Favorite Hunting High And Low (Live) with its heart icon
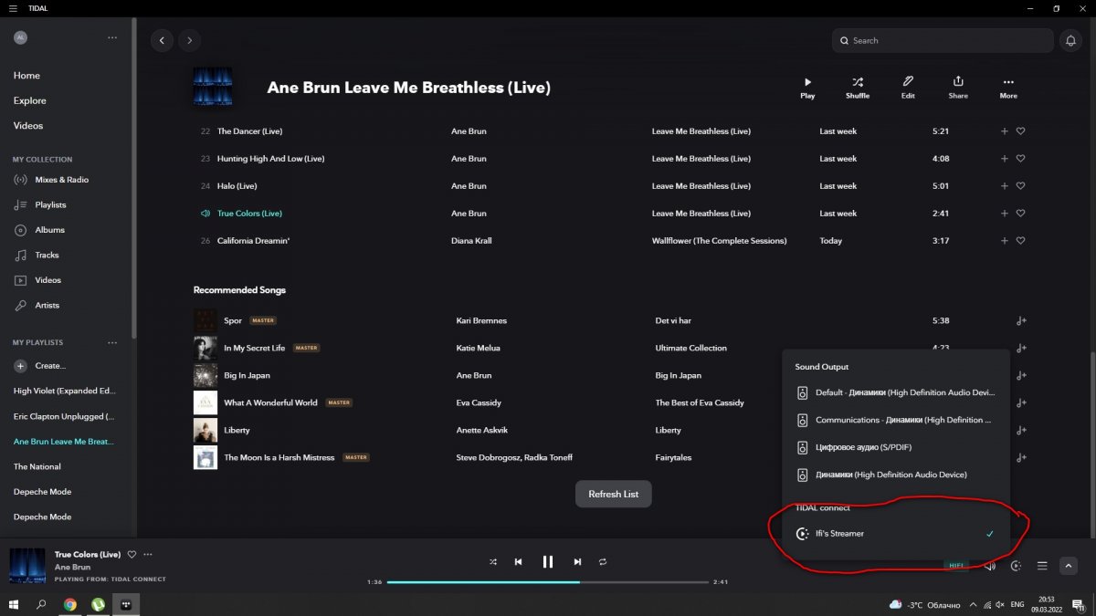Image resolution: width=1096 pixels, height=616 pixels. [x=1021, y=159]
